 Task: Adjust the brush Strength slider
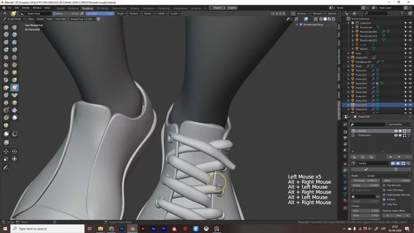pos(100,14)
